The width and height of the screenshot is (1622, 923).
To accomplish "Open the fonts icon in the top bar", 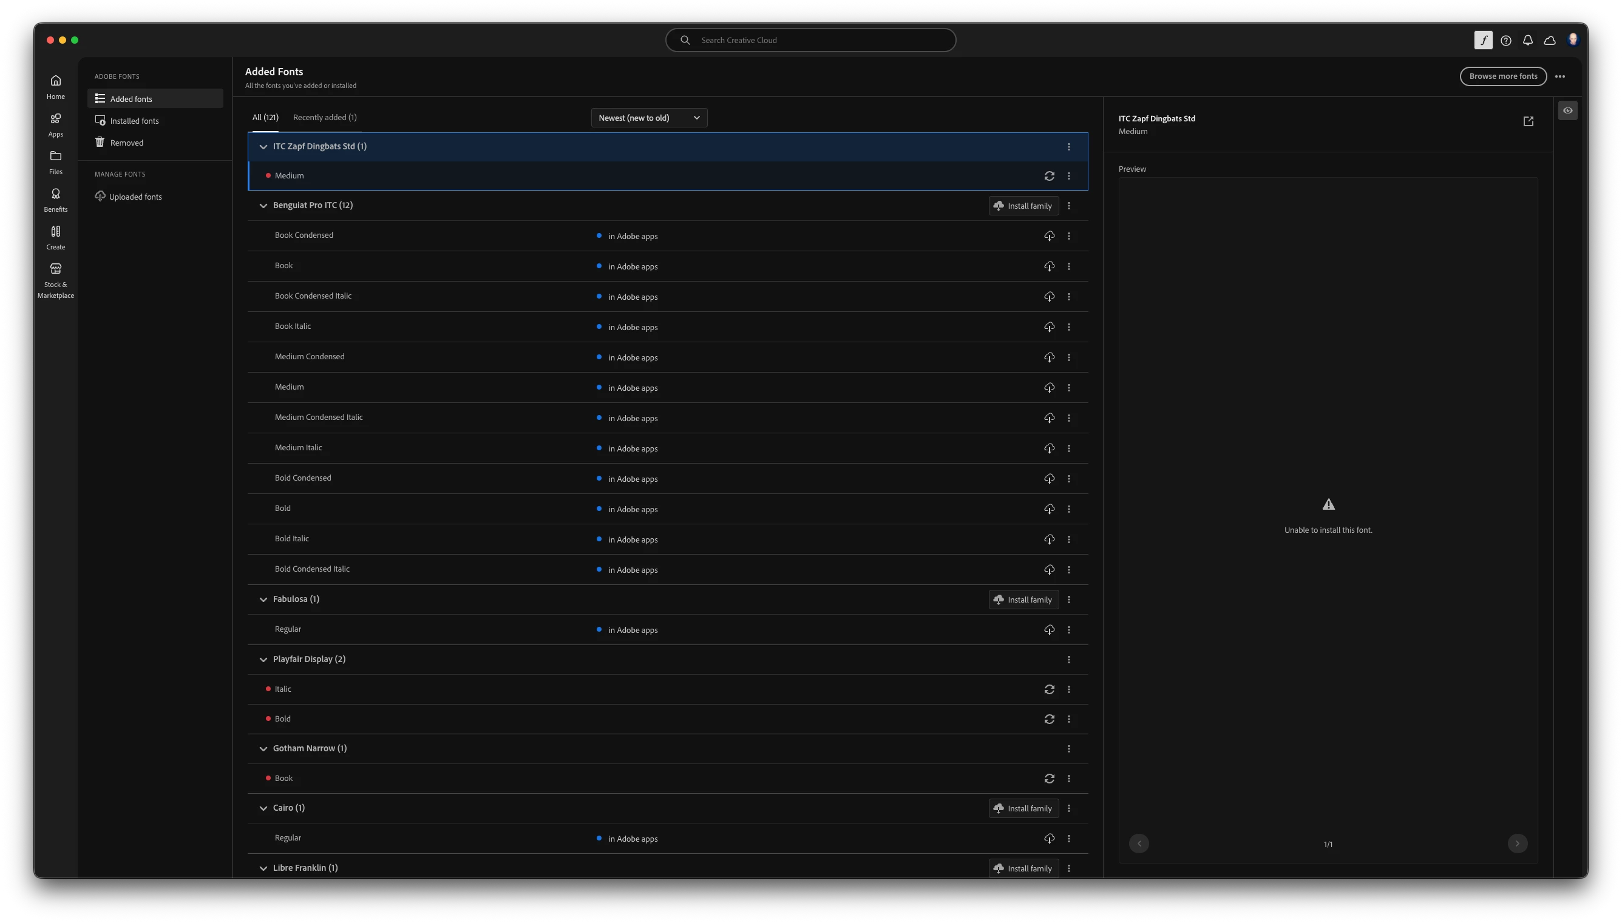I will [x=1483, y=40].
